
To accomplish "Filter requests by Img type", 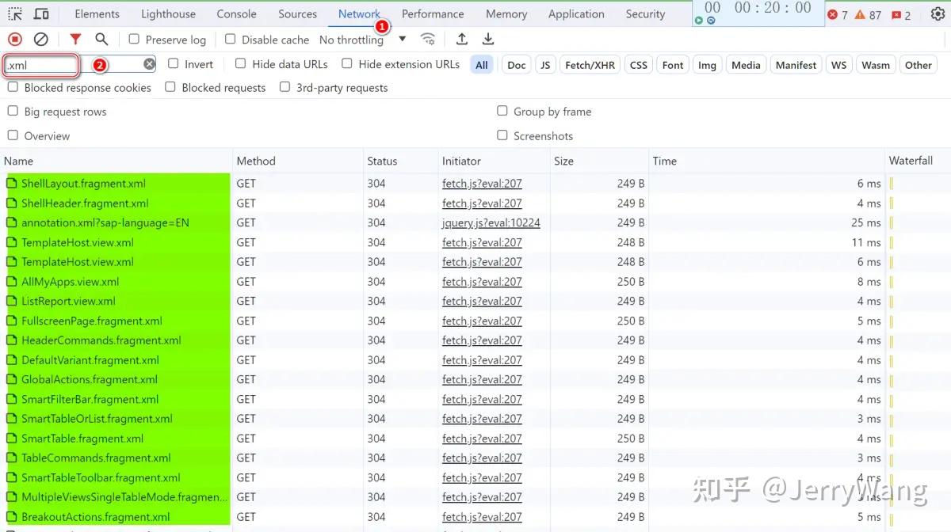I will 707,64.
